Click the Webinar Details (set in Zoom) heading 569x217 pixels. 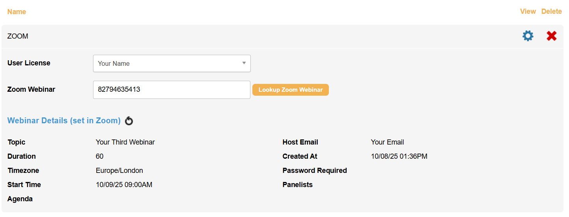[x=64, y=121]
